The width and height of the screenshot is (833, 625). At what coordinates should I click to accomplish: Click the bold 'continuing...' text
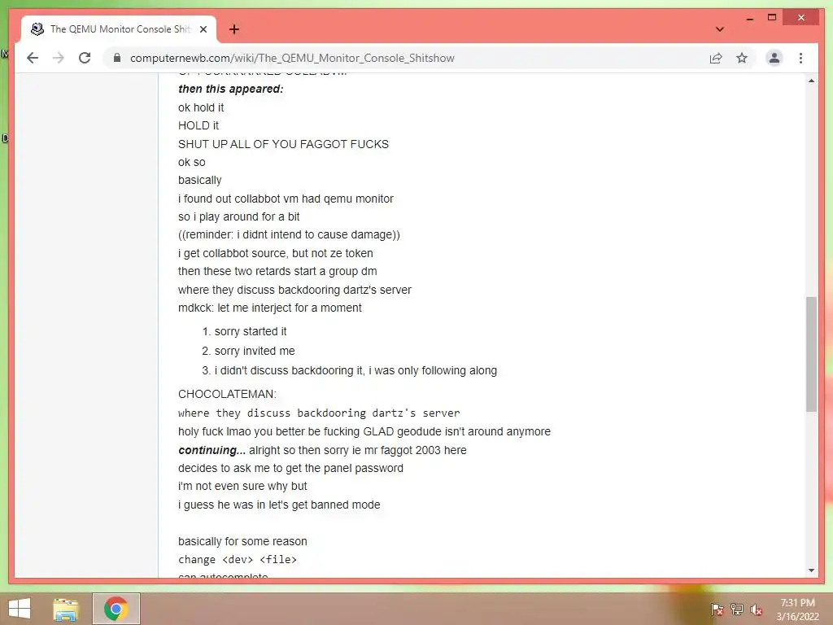(x=212, y=450)
